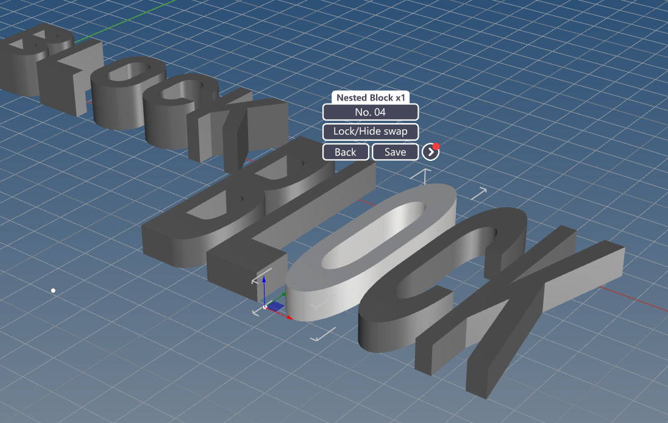The width and height of the screenshot is (668, 423).
Task: Click the circled chevron arrow with red dot
Action: click(431, 152)
